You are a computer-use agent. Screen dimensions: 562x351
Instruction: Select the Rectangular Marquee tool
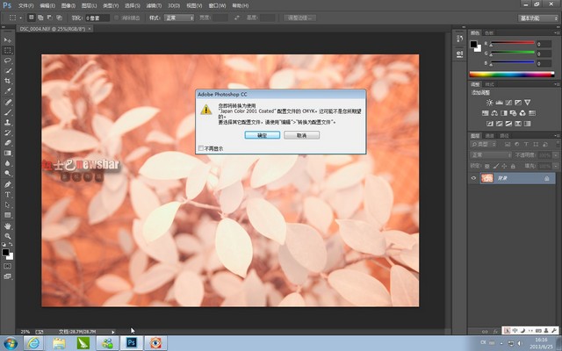pyautogui.click(x=8, y=50)
